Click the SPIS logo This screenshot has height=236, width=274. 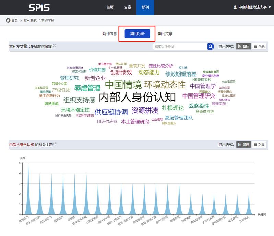(39, 8)
